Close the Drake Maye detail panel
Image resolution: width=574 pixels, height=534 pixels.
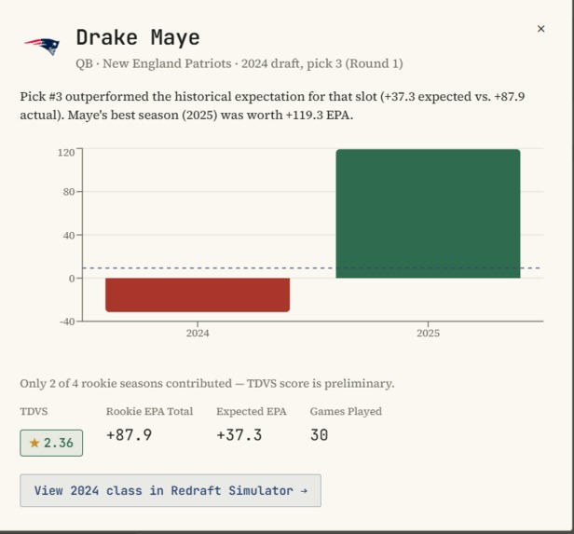(540, 29)
